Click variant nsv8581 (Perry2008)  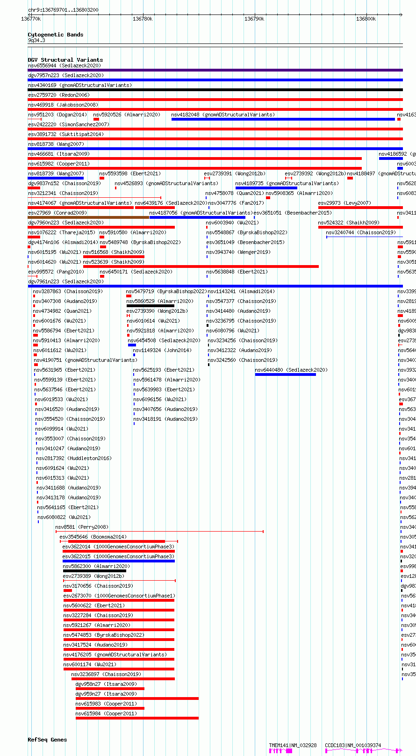click(x=82, y=527)
